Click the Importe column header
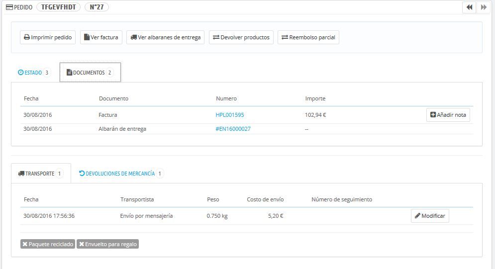The height and width of the screenshot is (269, 495). pyautogui.click(x=315, y=98)
